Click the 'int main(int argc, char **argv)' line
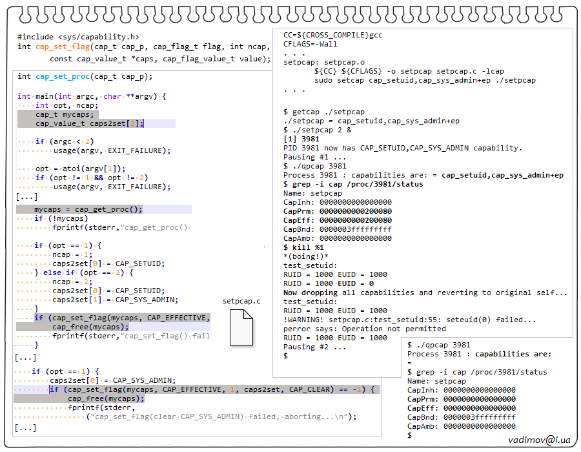This screenshot has height=452, width=581. click(x=92, y=96)
